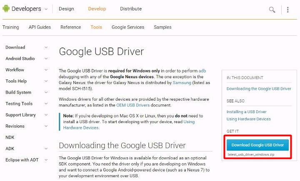The width and height of the screenshot is (300, 181).
Task: Click the Download Google USB Driver button
Action: tap(257, 145)
